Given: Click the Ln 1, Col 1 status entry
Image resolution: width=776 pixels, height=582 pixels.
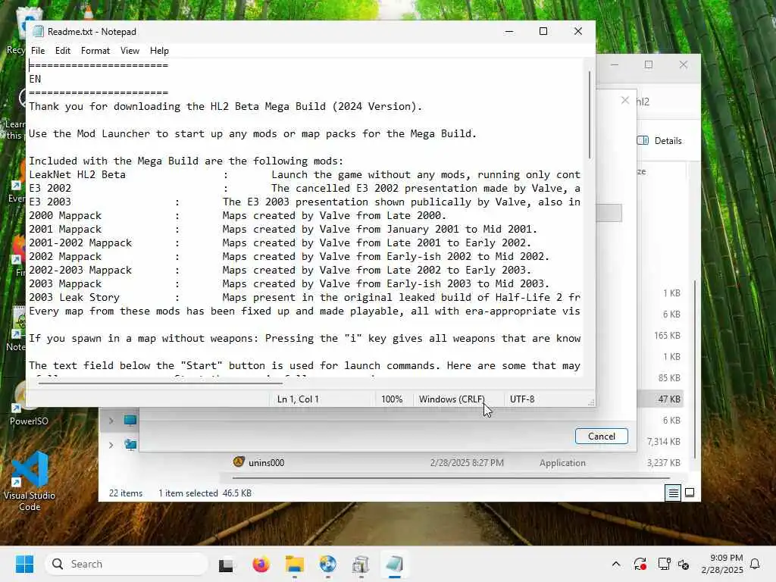Looking at the screenshot, I should (298, 399).
